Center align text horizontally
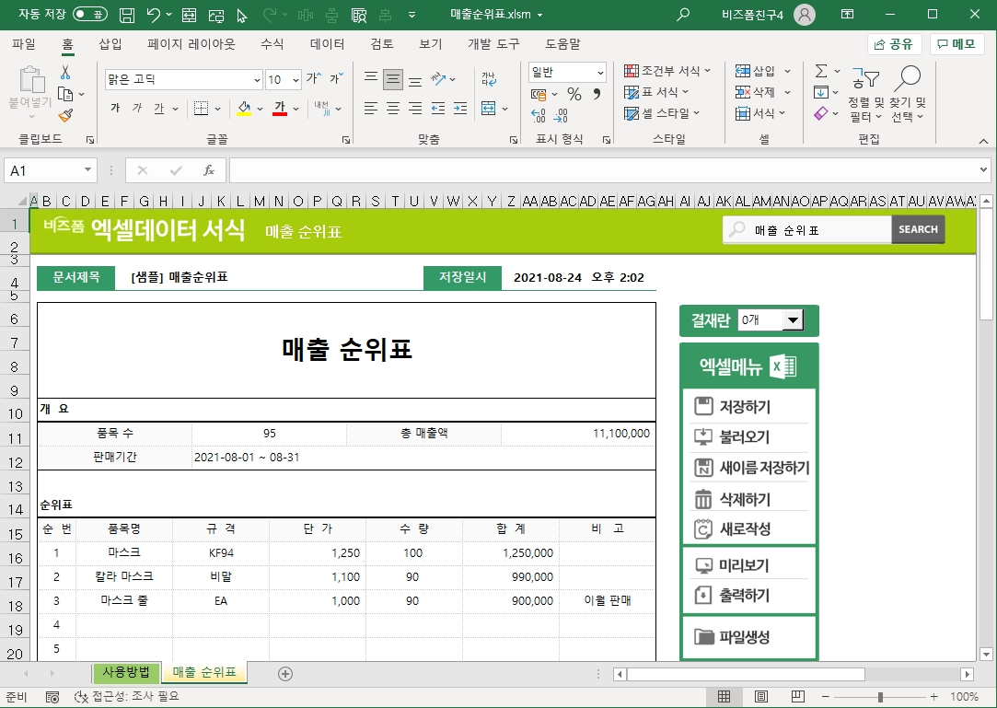Image resolution: width=997 pixels, height=708 pixels. pos(393,109)
